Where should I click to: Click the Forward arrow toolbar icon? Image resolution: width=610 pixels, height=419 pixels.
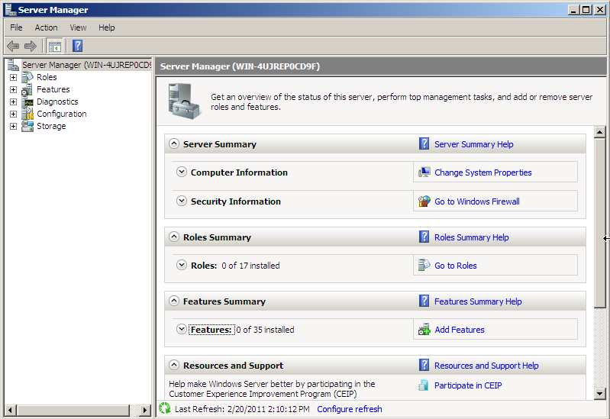coord(31,47)
